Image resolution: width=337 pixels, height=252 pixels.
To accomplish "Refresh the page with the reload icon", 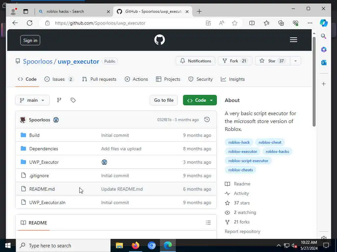I will [30, 23].
